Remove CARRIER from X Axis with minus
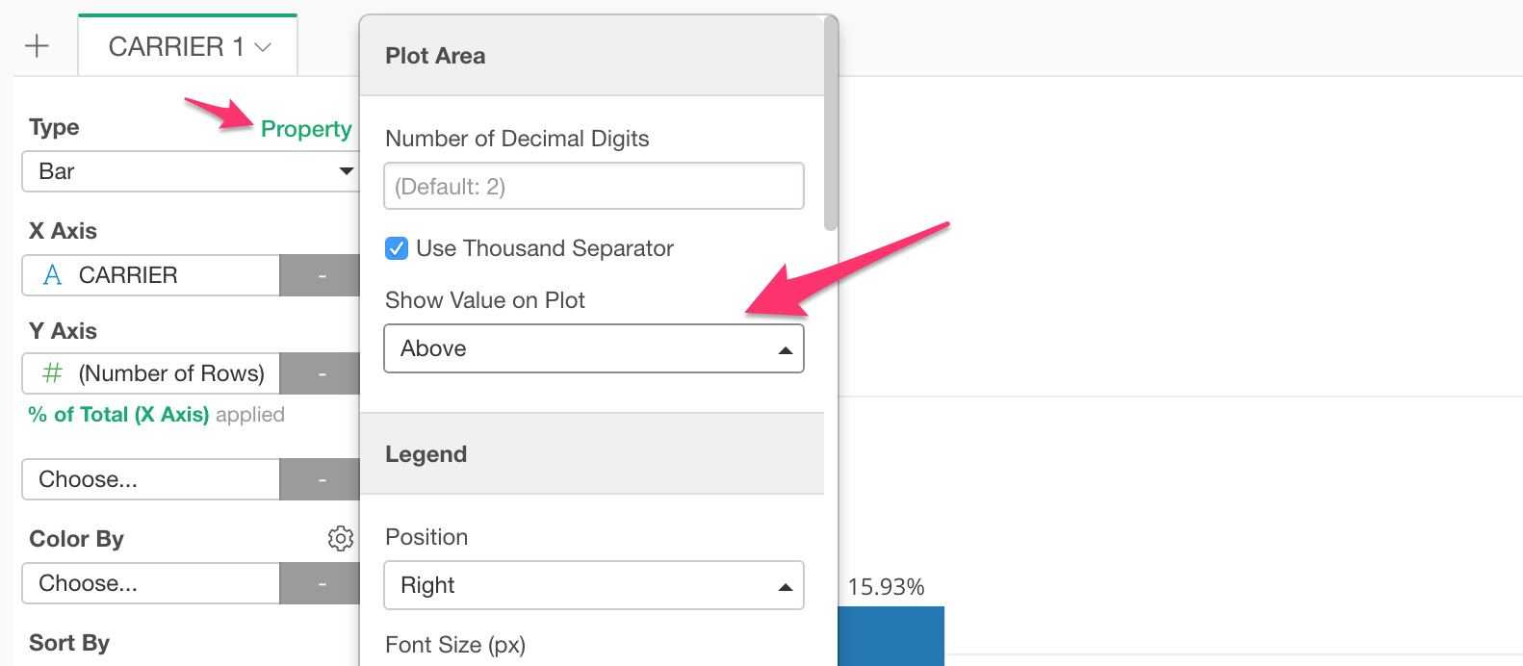This screenshot has width=1523, height=666. (322, 275)
